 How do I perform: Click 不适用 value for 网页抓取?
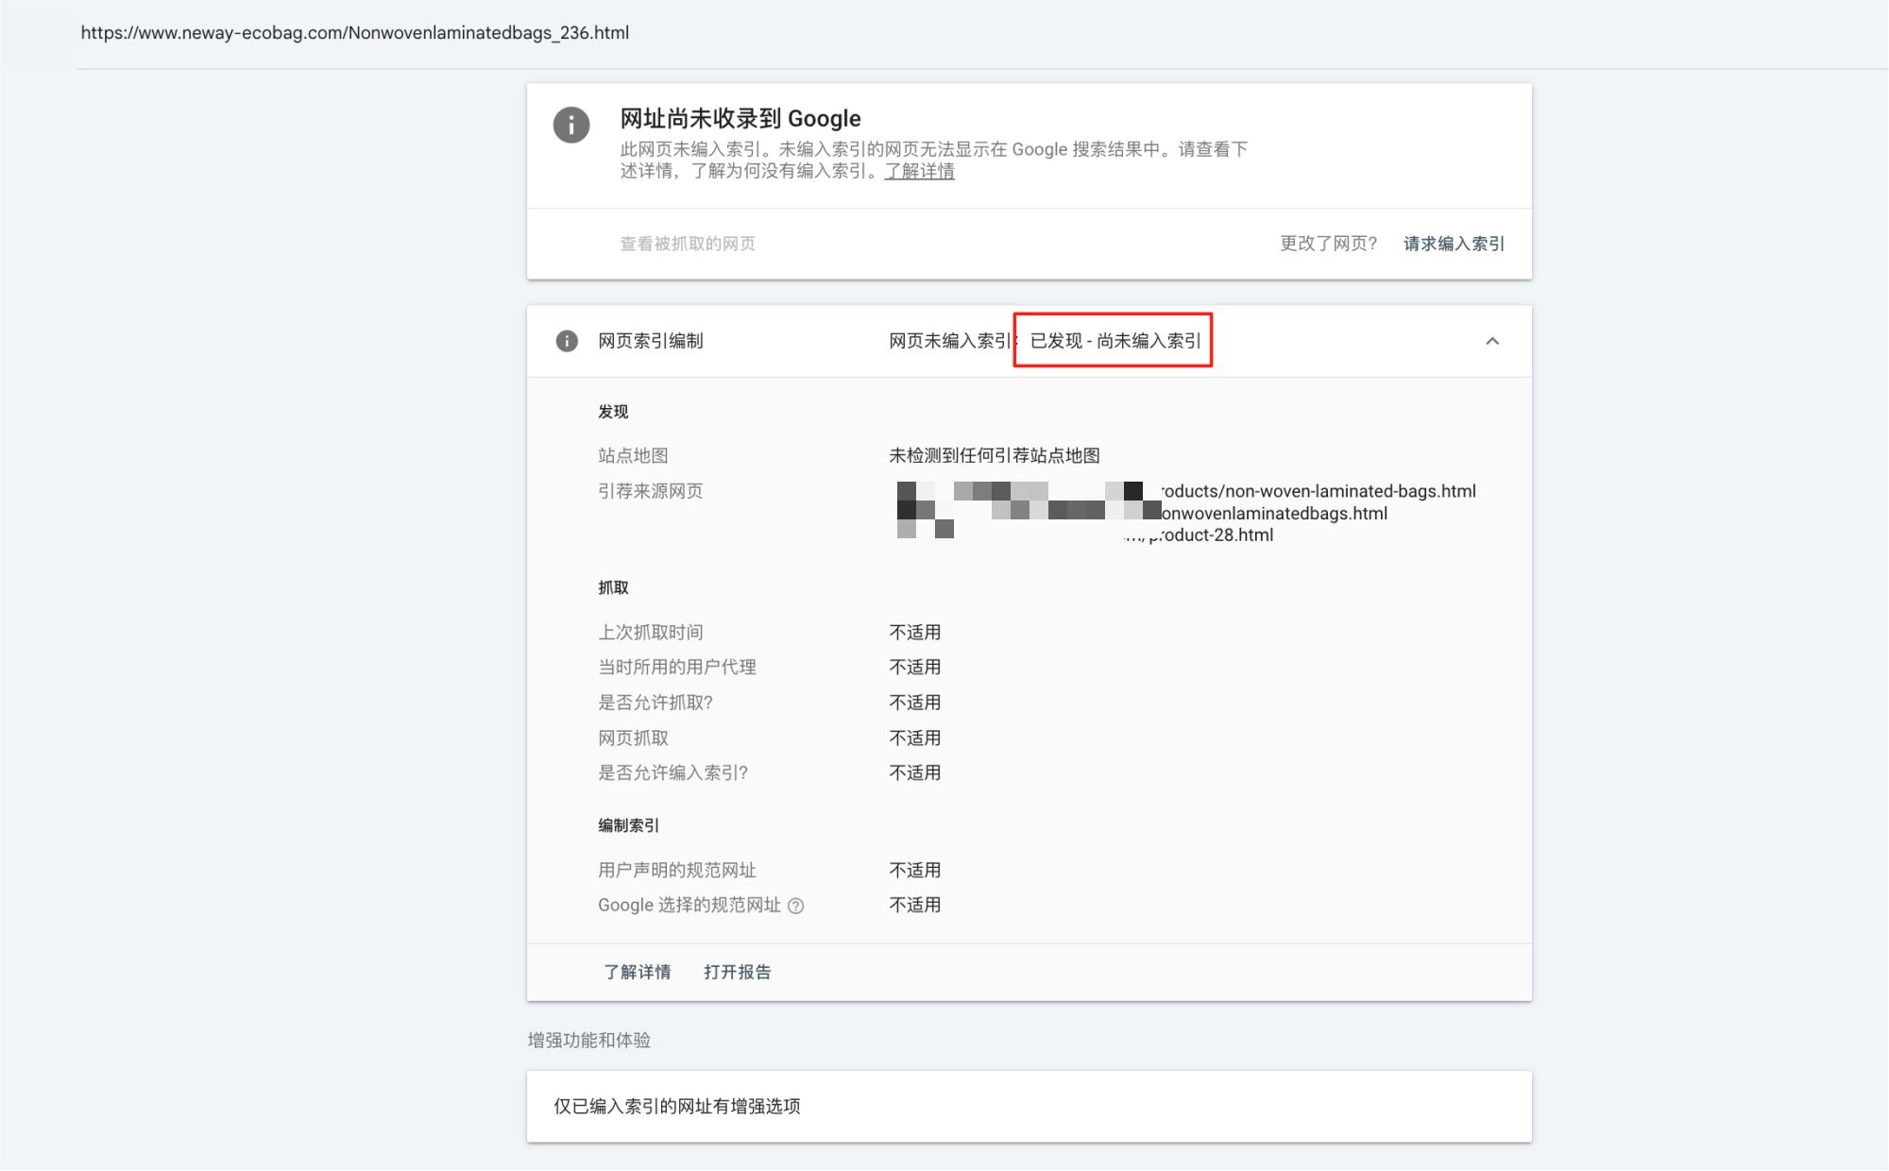point(915,738)
